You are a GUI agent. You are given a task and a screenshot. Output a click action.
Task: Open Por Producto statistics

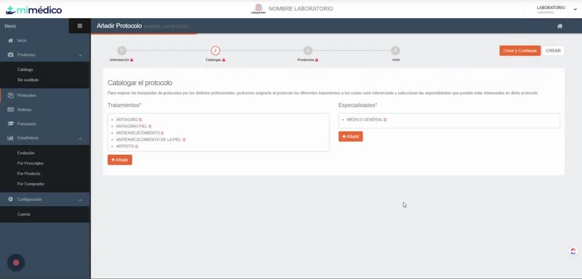click(x=28, y=174)
